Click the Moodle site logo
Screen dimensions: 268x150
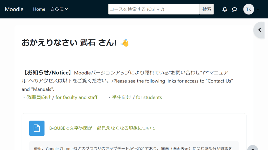click(x=14, y=9)
